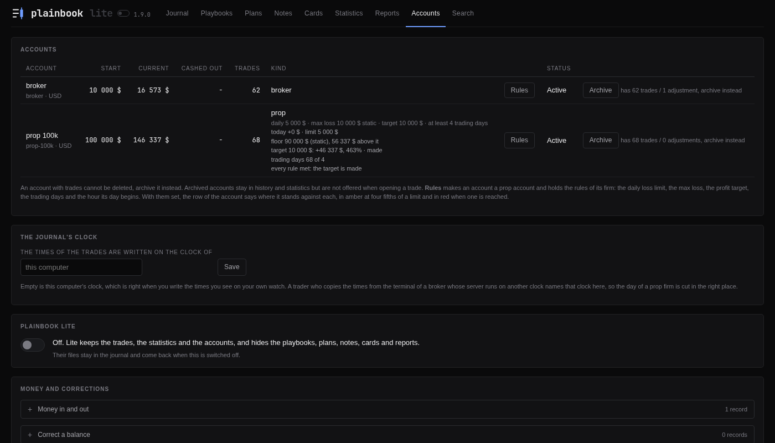Click the "today +0 $" daily limit line

[304, 132]
